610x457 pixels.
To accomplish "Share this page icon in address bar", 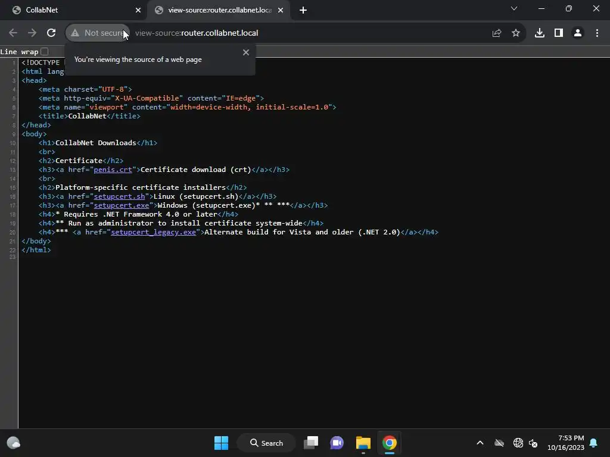I will coord(497,33).
